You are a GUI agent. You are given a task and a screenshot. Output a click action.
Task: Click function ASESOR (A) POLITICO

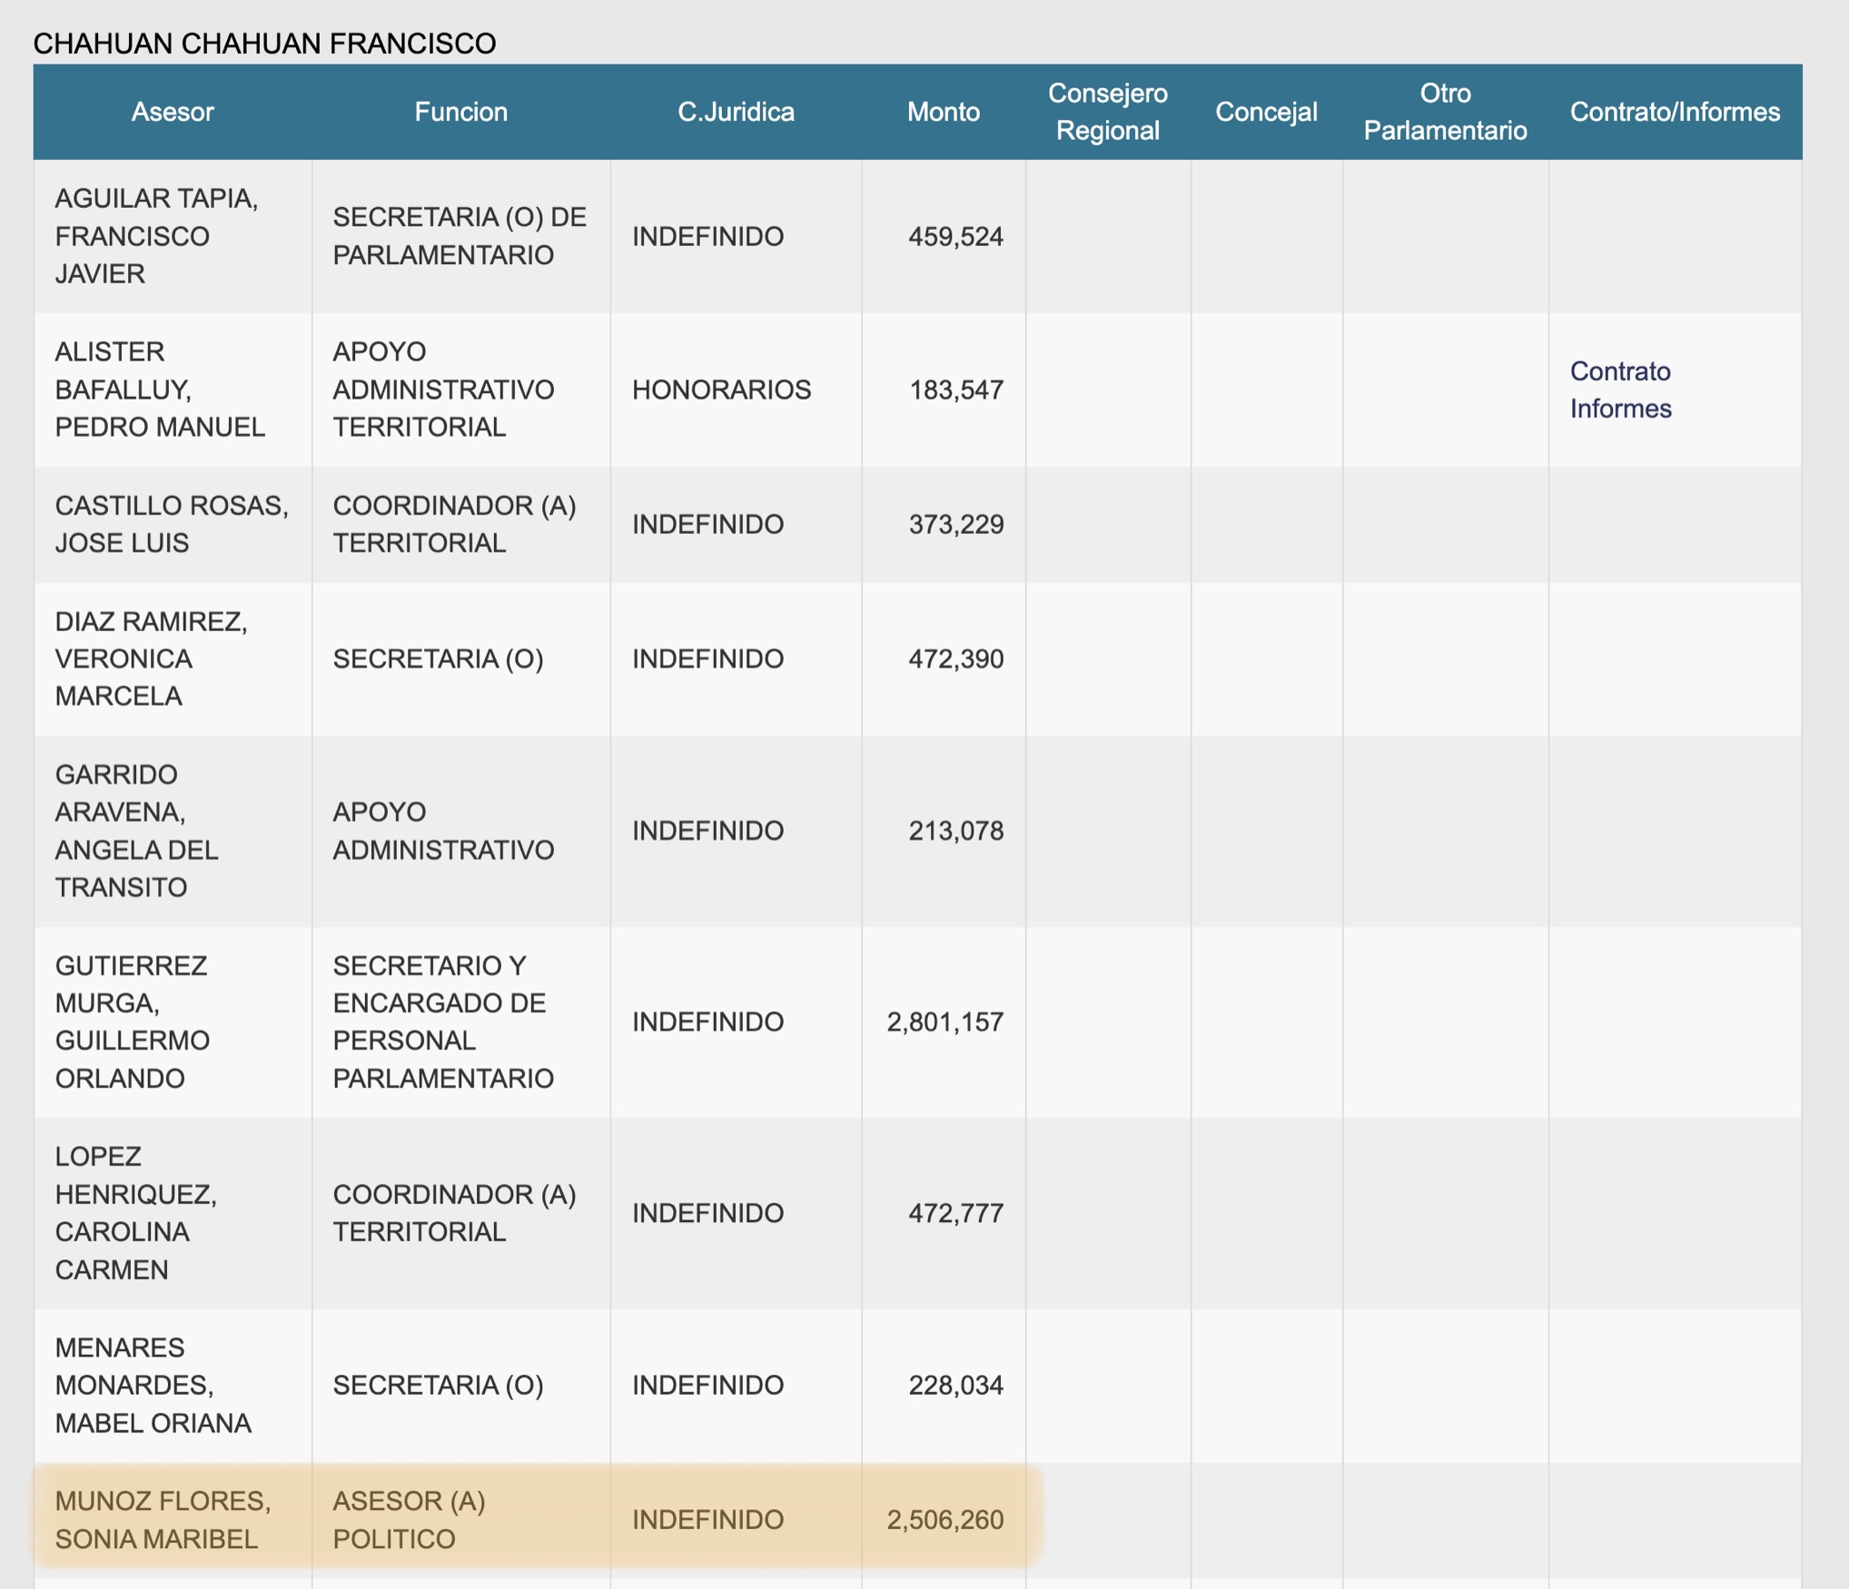coord(409,1519)
